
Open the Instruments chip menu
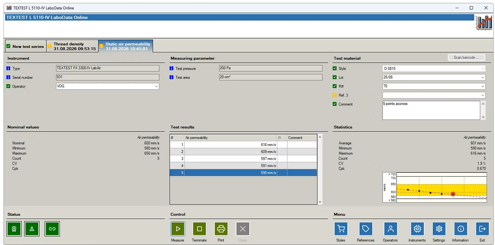(x=417, y=229)
